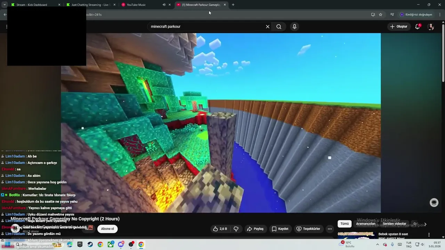Screen dimensions: 445x250
Task: Open touch keyboard tray icon
Action: coord(400,244)
